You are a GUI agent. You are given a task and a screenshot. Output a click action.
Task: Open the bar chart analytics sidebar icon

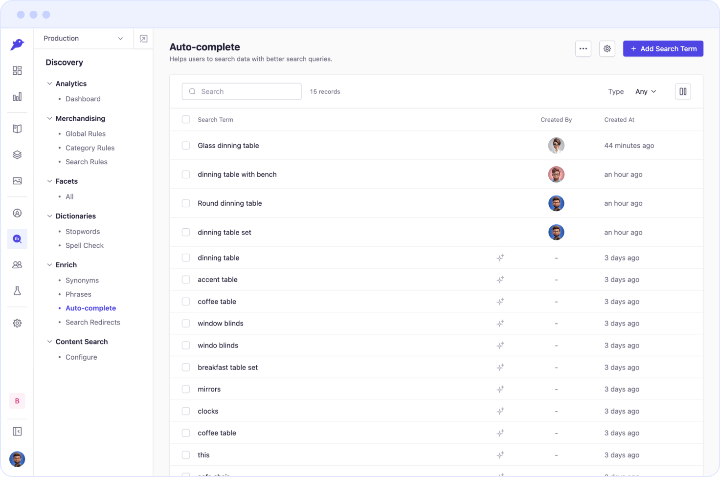(17, 97)
